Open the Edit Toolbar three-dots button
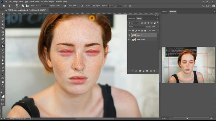Screen dimensions: 216x121 click(x=3, y=89)
